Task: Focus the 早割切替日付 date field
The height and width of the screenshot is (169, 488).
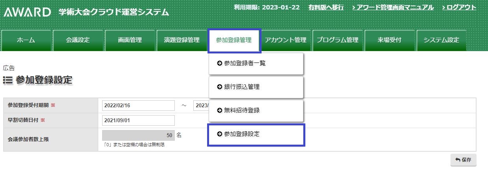Action: [138, 120]
